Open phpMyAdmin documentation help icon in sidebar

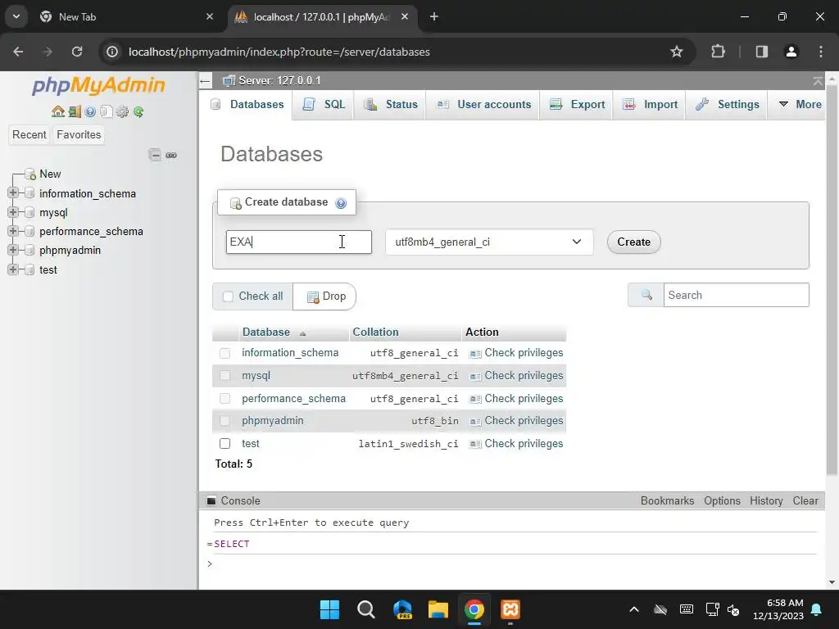(x=90, y=111)
